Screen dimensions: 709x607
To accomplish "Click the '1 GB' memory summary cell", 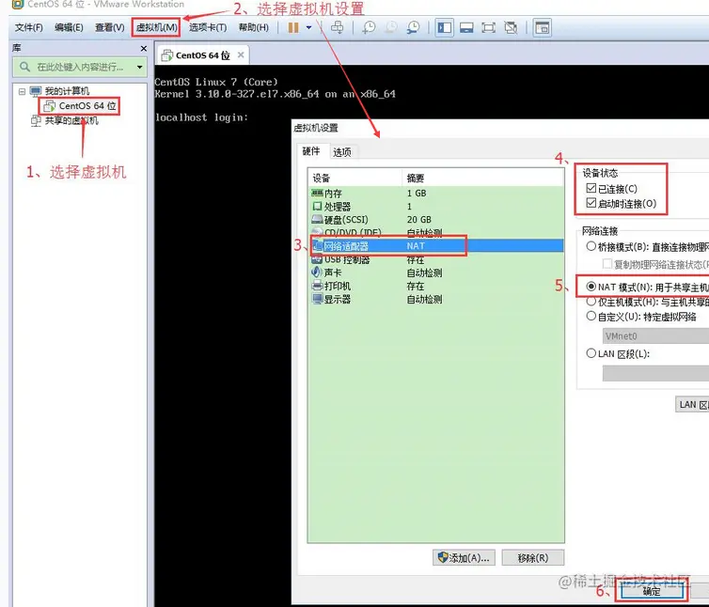I will pos(417,193).
